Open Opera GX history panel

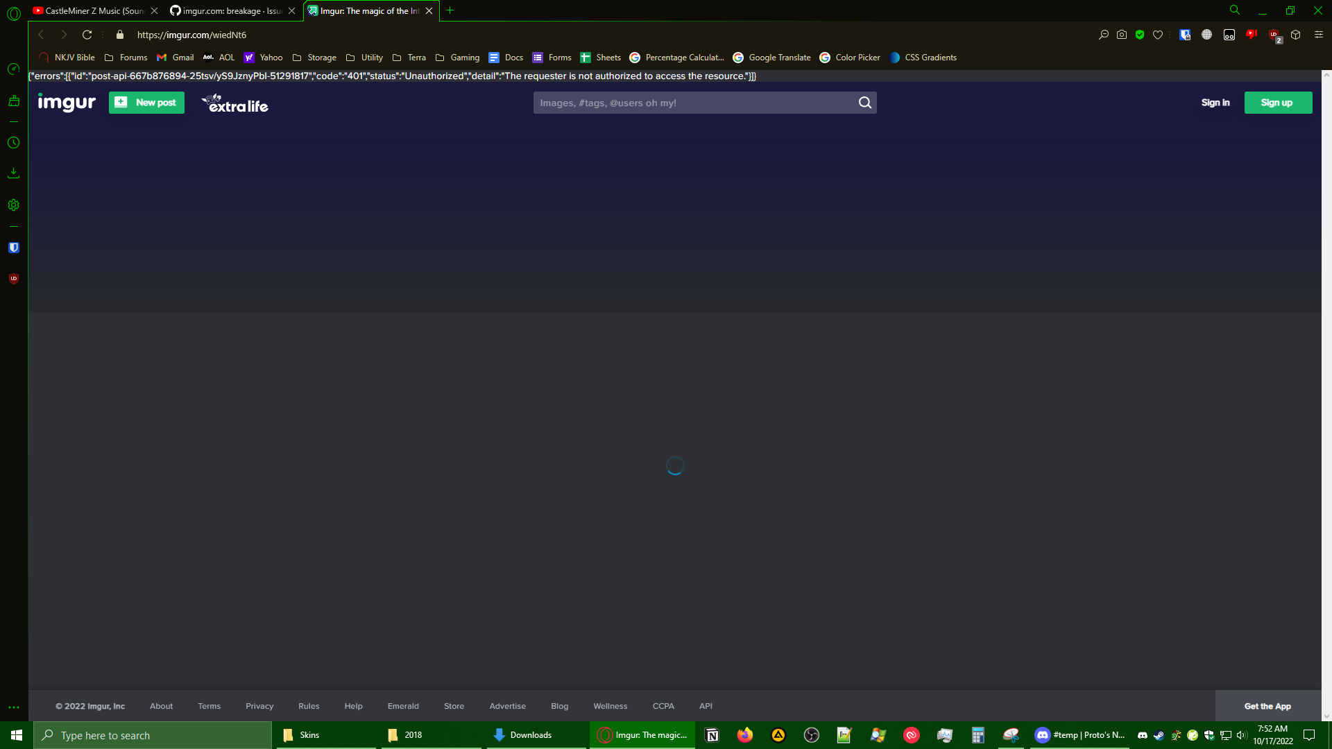pyautogui.click(x=13, y=143)
